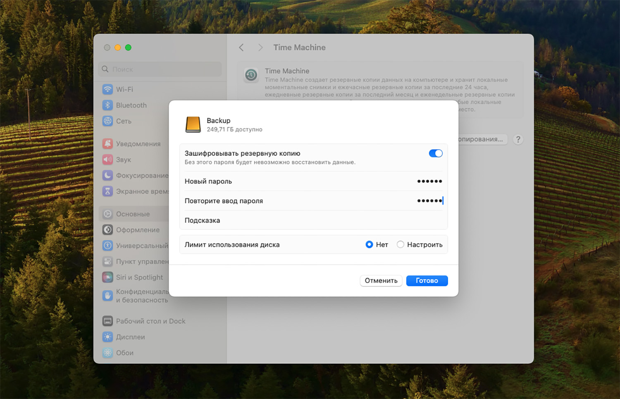Click the Подсказка hint field

point(314,220)
